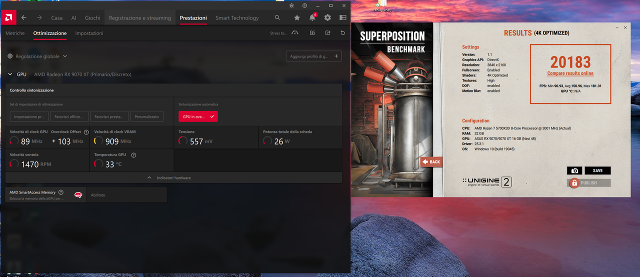Click the VRAM clock yellow gauge

99,141
